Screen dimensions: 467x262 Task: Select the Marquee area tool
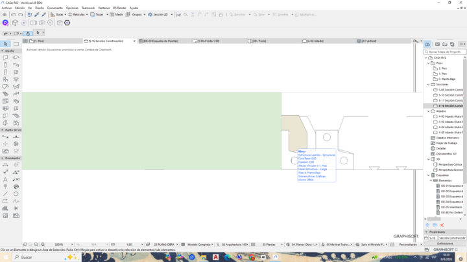point(16,44)
